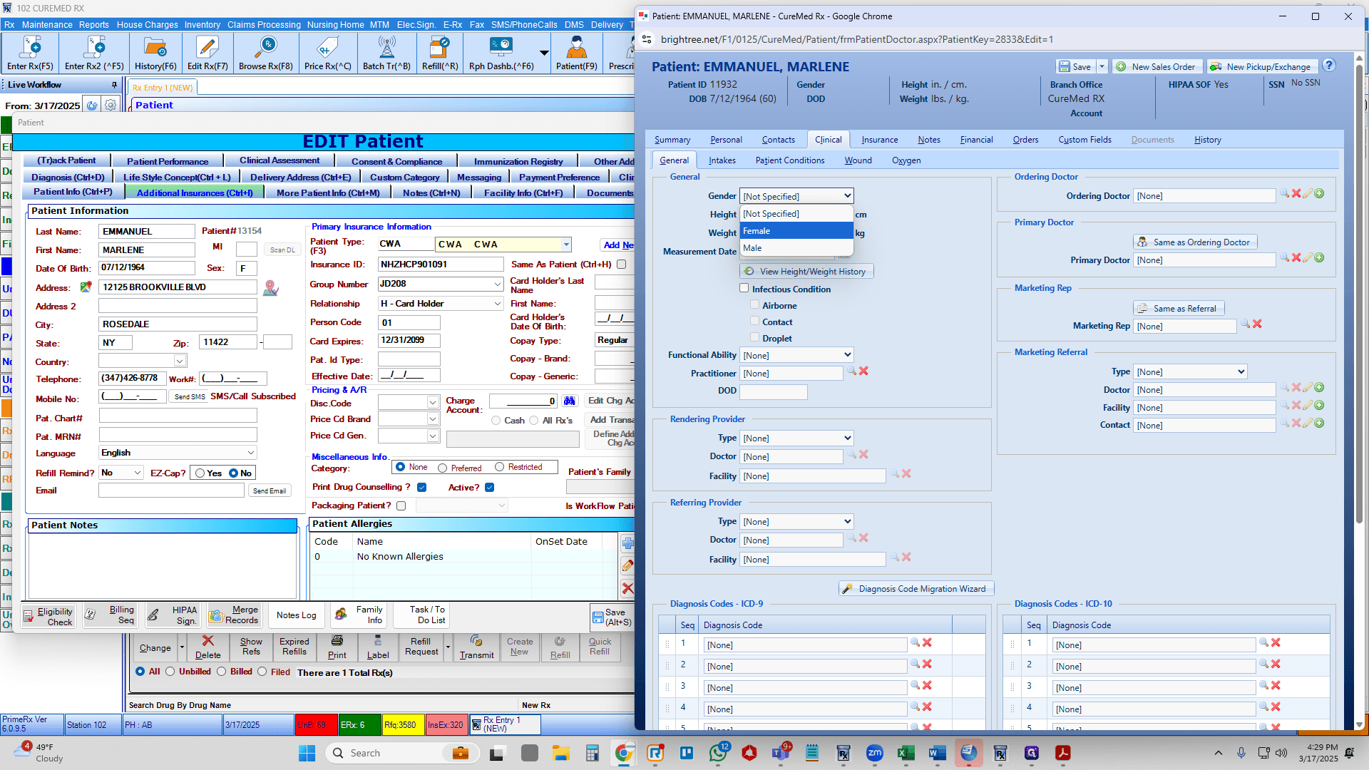This screenshot has height=770, width=1369.
Task: Click the New Sales Order button
Action: point(1157,66)
